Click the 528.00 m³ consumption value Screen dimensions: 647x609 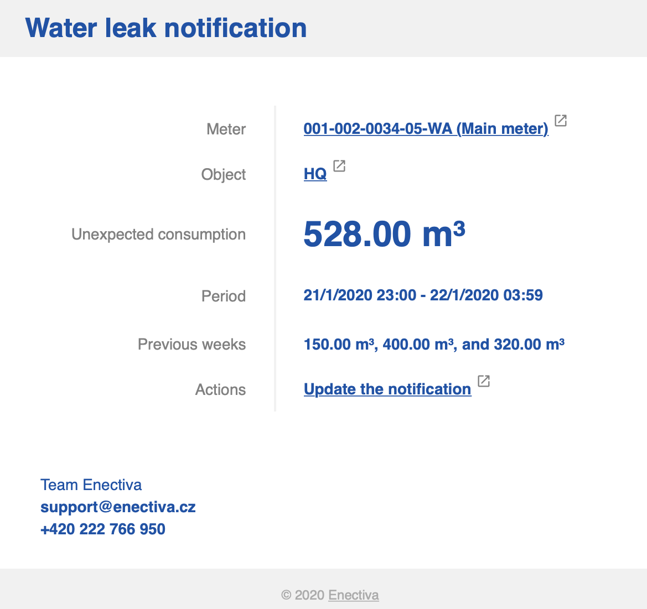[384, 235]
